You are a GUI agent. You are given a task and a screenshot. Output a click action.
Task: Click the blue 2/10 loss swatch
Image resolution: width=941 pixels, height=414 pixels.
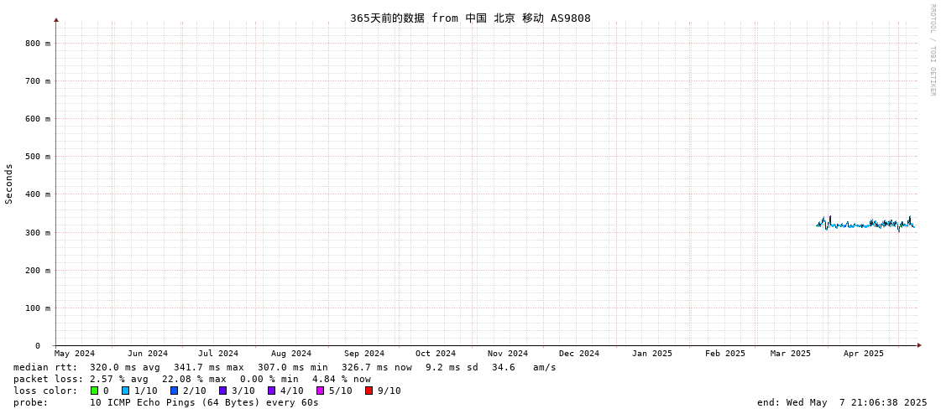pos(174,391)
